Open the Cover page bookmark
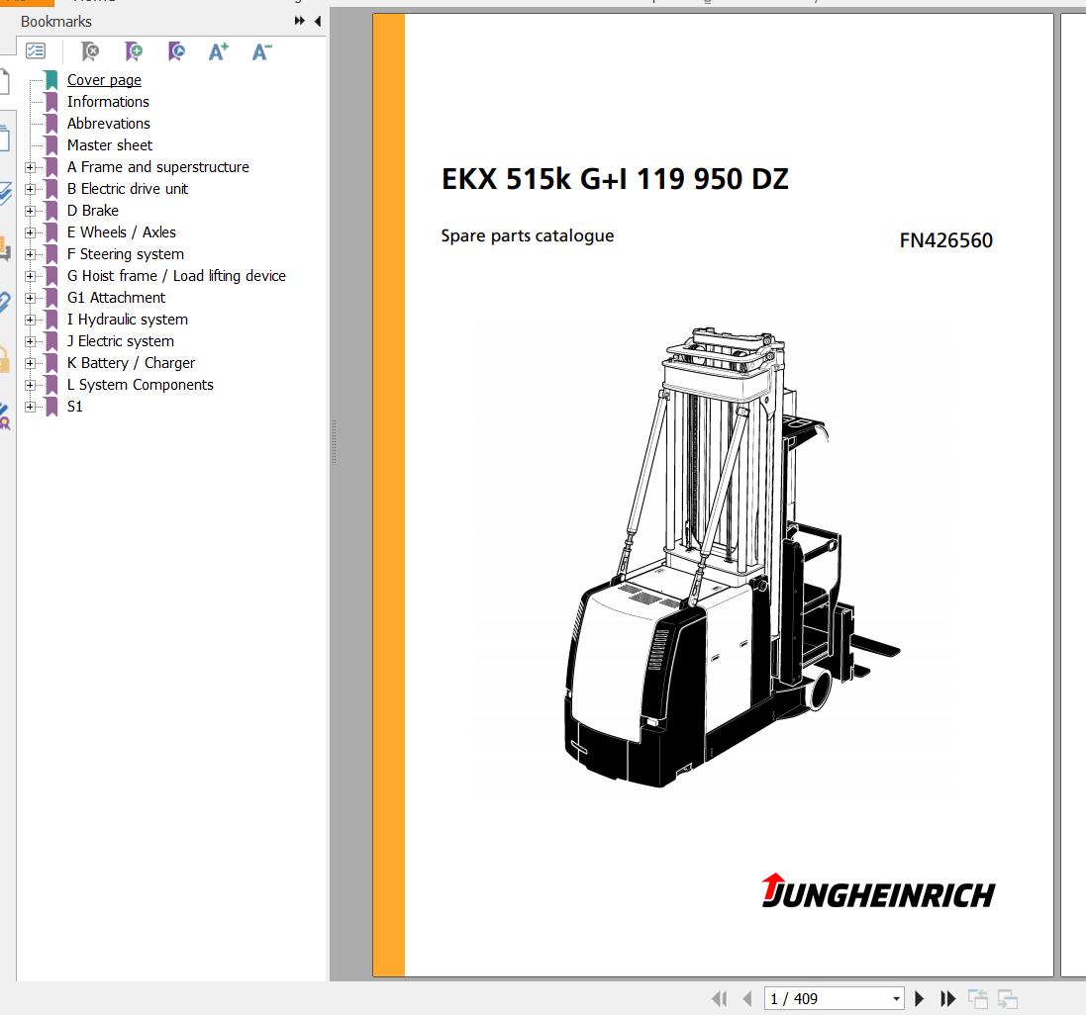Image resolution: width=1086 pixels, height=1015 pixels. (104, 80)
